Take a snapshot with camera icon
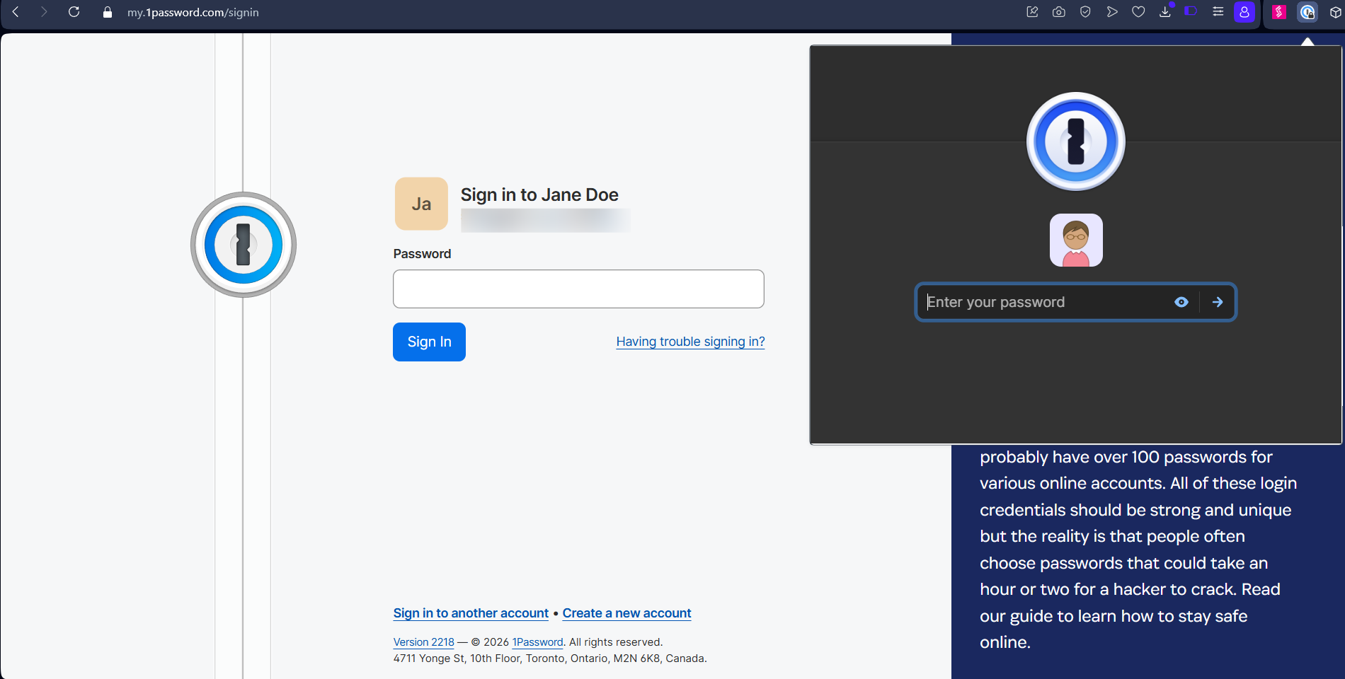 (1059, 12)
